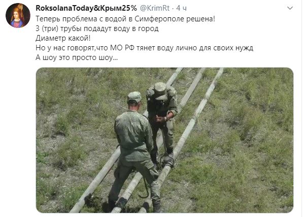Click the line "Теперь проблема с водой"
The image size is (305, 217).
[x=125, y=19]
